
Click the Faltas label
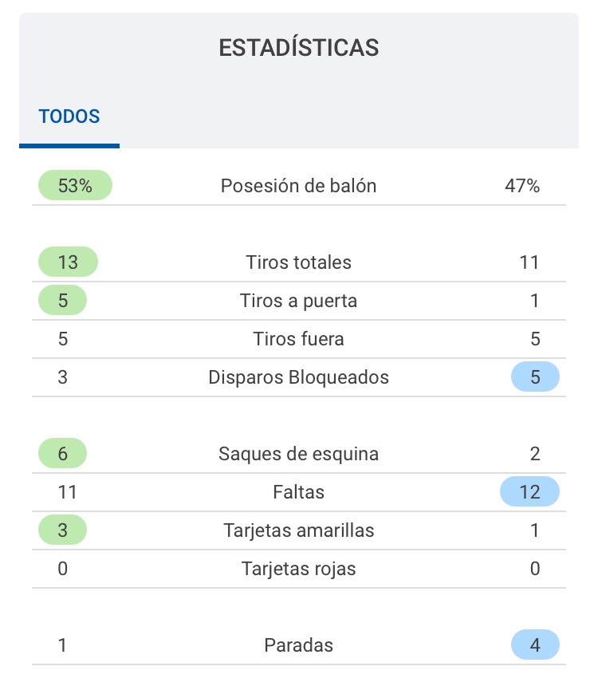tap(298, 492)
